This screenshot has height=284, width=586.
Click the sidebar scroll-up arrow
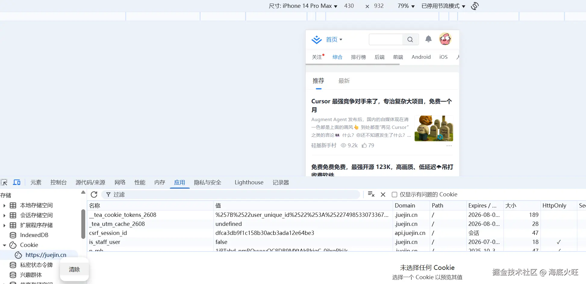[83, 192]
